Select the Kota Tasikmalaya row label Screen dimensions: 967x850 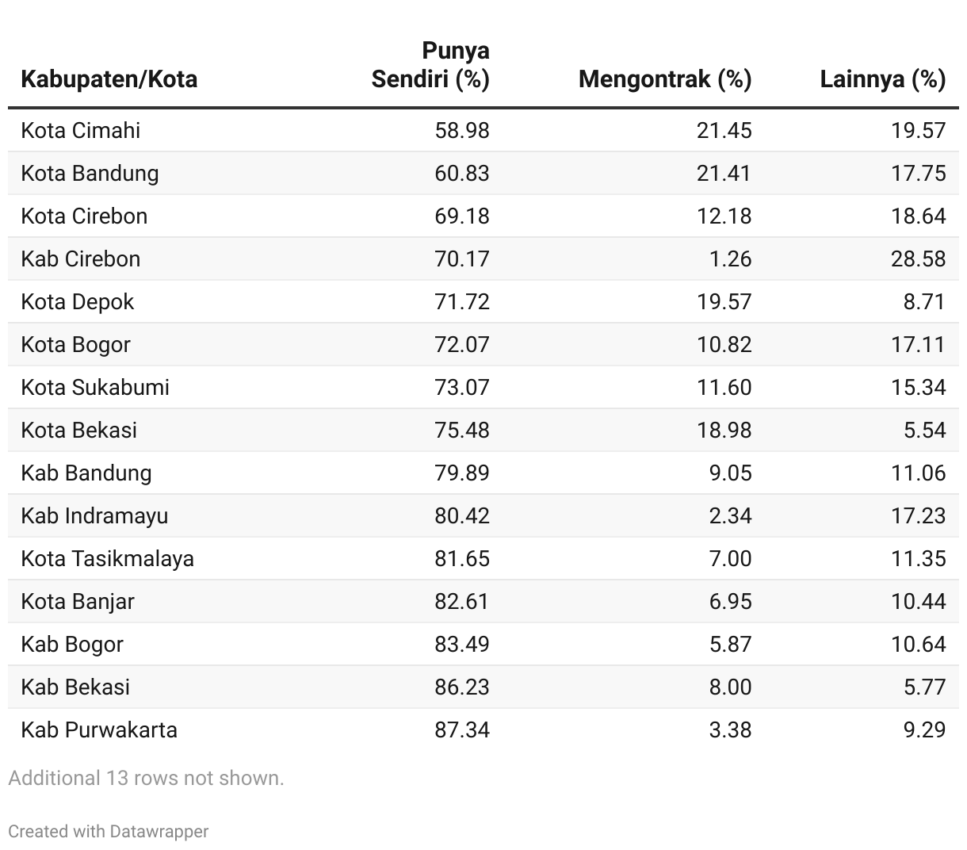107,558
